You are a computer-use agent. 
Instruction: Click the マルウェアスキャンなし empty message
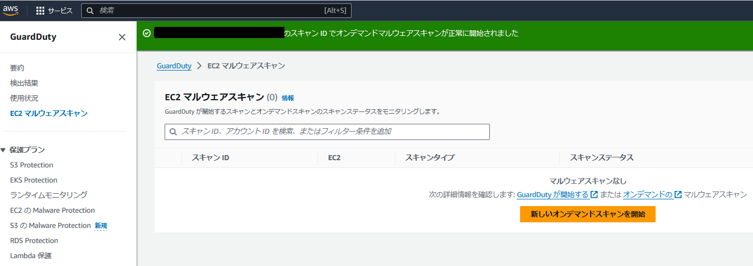[x=588, y=181]
